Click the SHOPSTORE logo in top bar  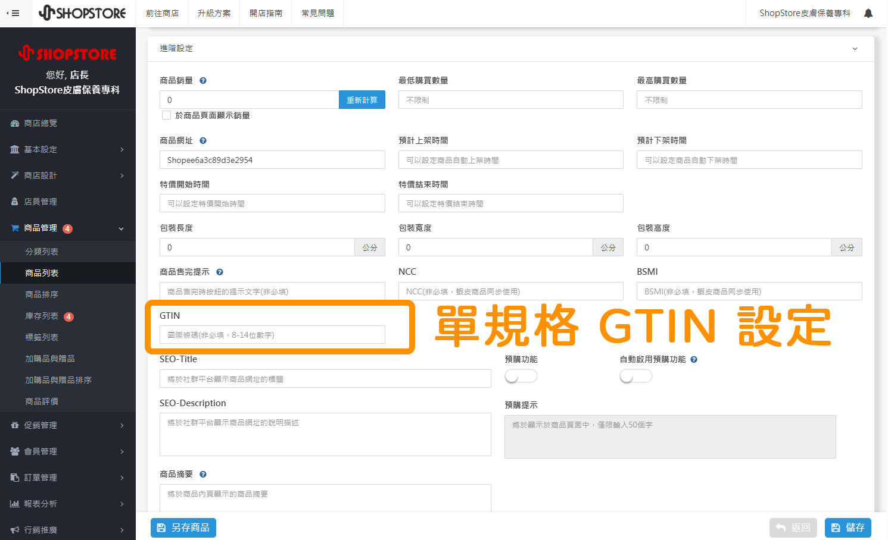[x=82, y=13]
